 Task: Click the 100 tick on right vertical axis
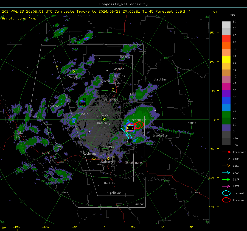212,62
